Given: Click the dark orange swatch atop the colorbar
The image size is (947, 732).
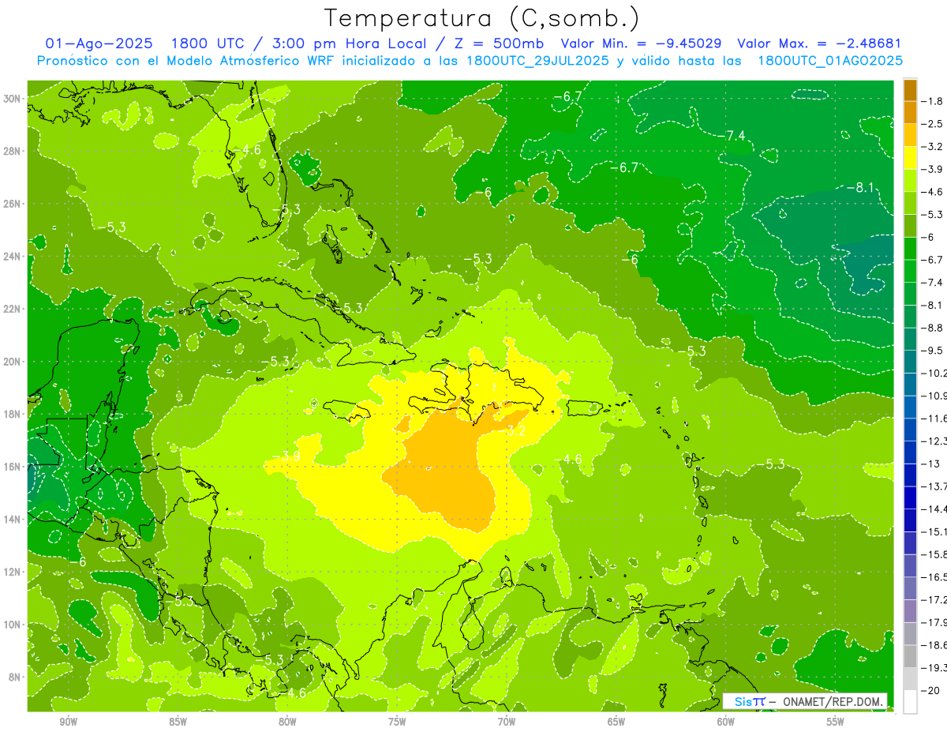Looking at the screenshot, I should click(x=910, y=90).
